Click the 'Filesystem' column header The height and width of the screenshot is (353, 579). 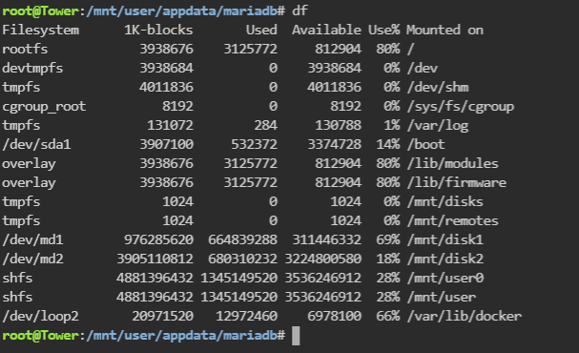coord(41,30)
